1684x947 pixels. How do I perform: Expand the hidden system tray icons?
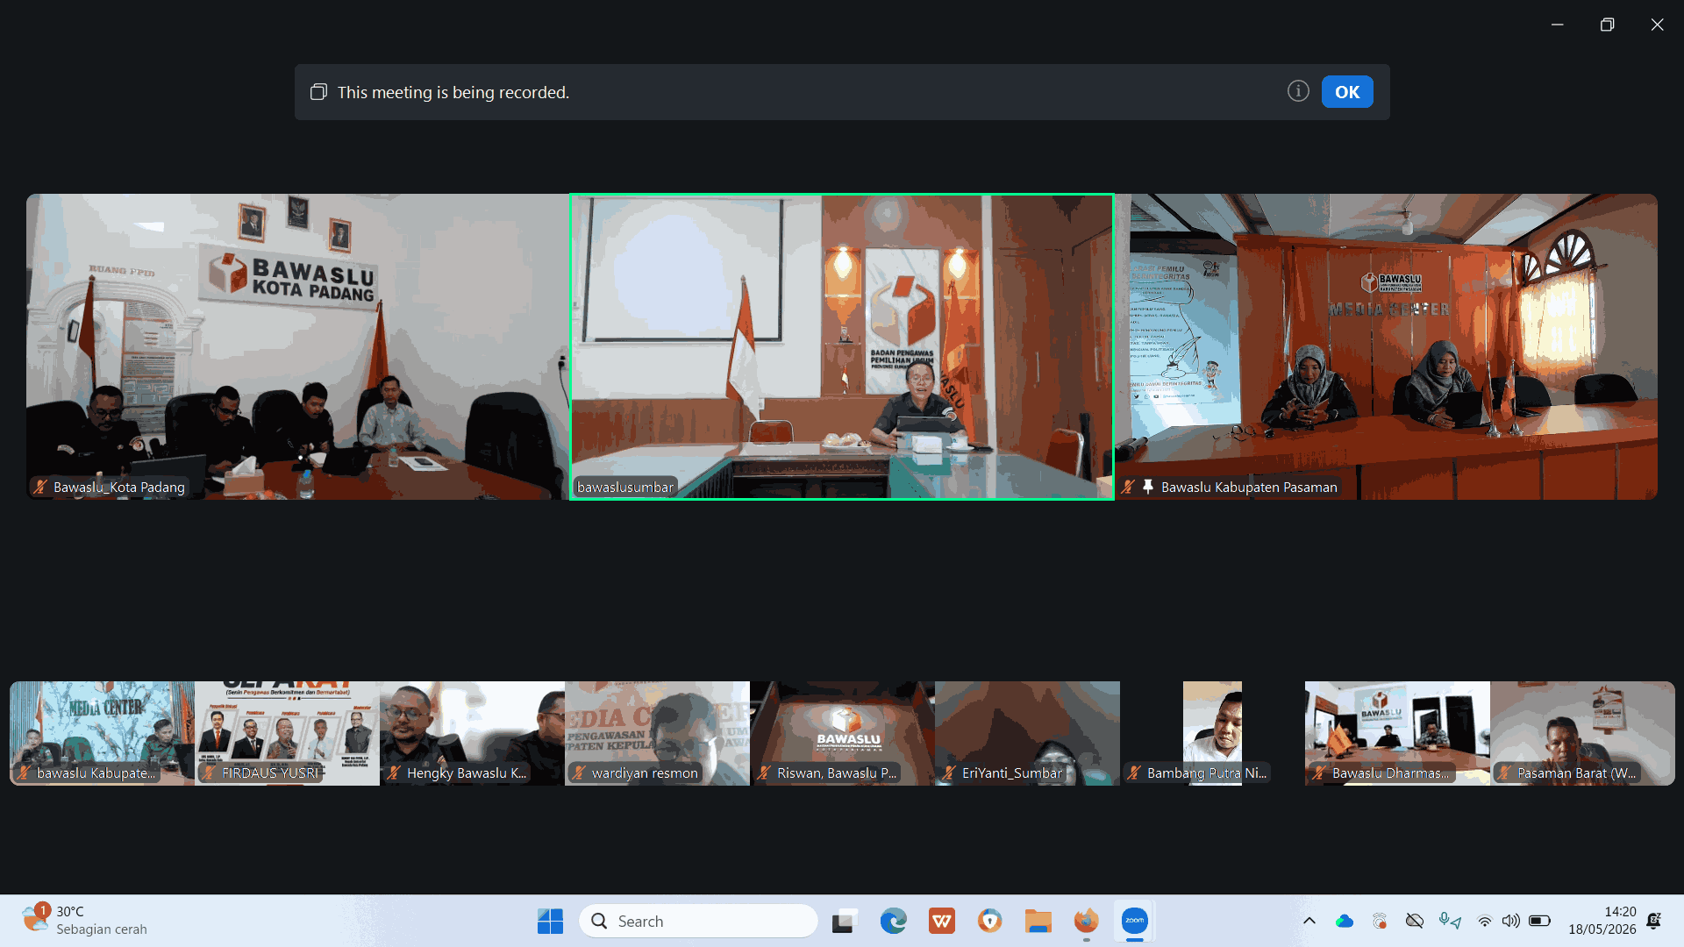pos(1309,921)
